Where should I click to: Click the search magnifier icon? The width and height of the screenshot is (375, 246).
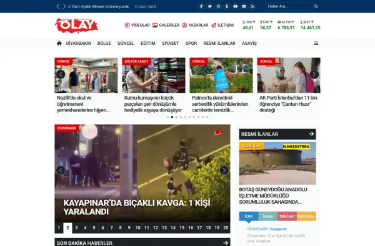click(316, 6)
